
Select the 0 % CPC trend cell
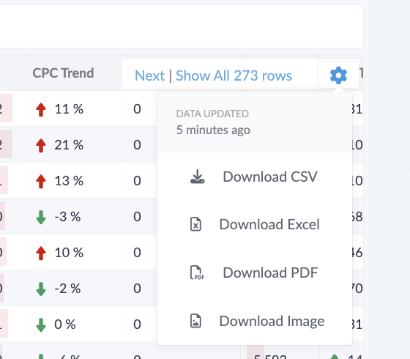(77, 324)
